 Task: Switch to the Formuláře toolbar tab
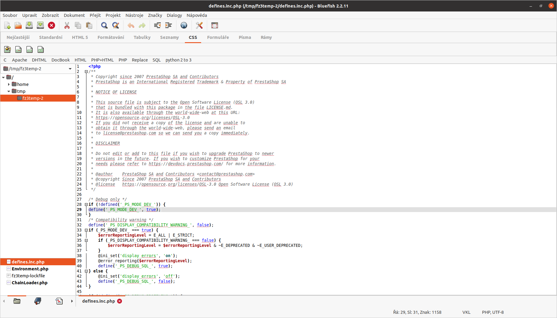coord(218,37)
